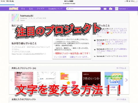The height and width of the screenshot is (103, 138).
Task: Open すべてを見る for shared projects
Action: 121,68
